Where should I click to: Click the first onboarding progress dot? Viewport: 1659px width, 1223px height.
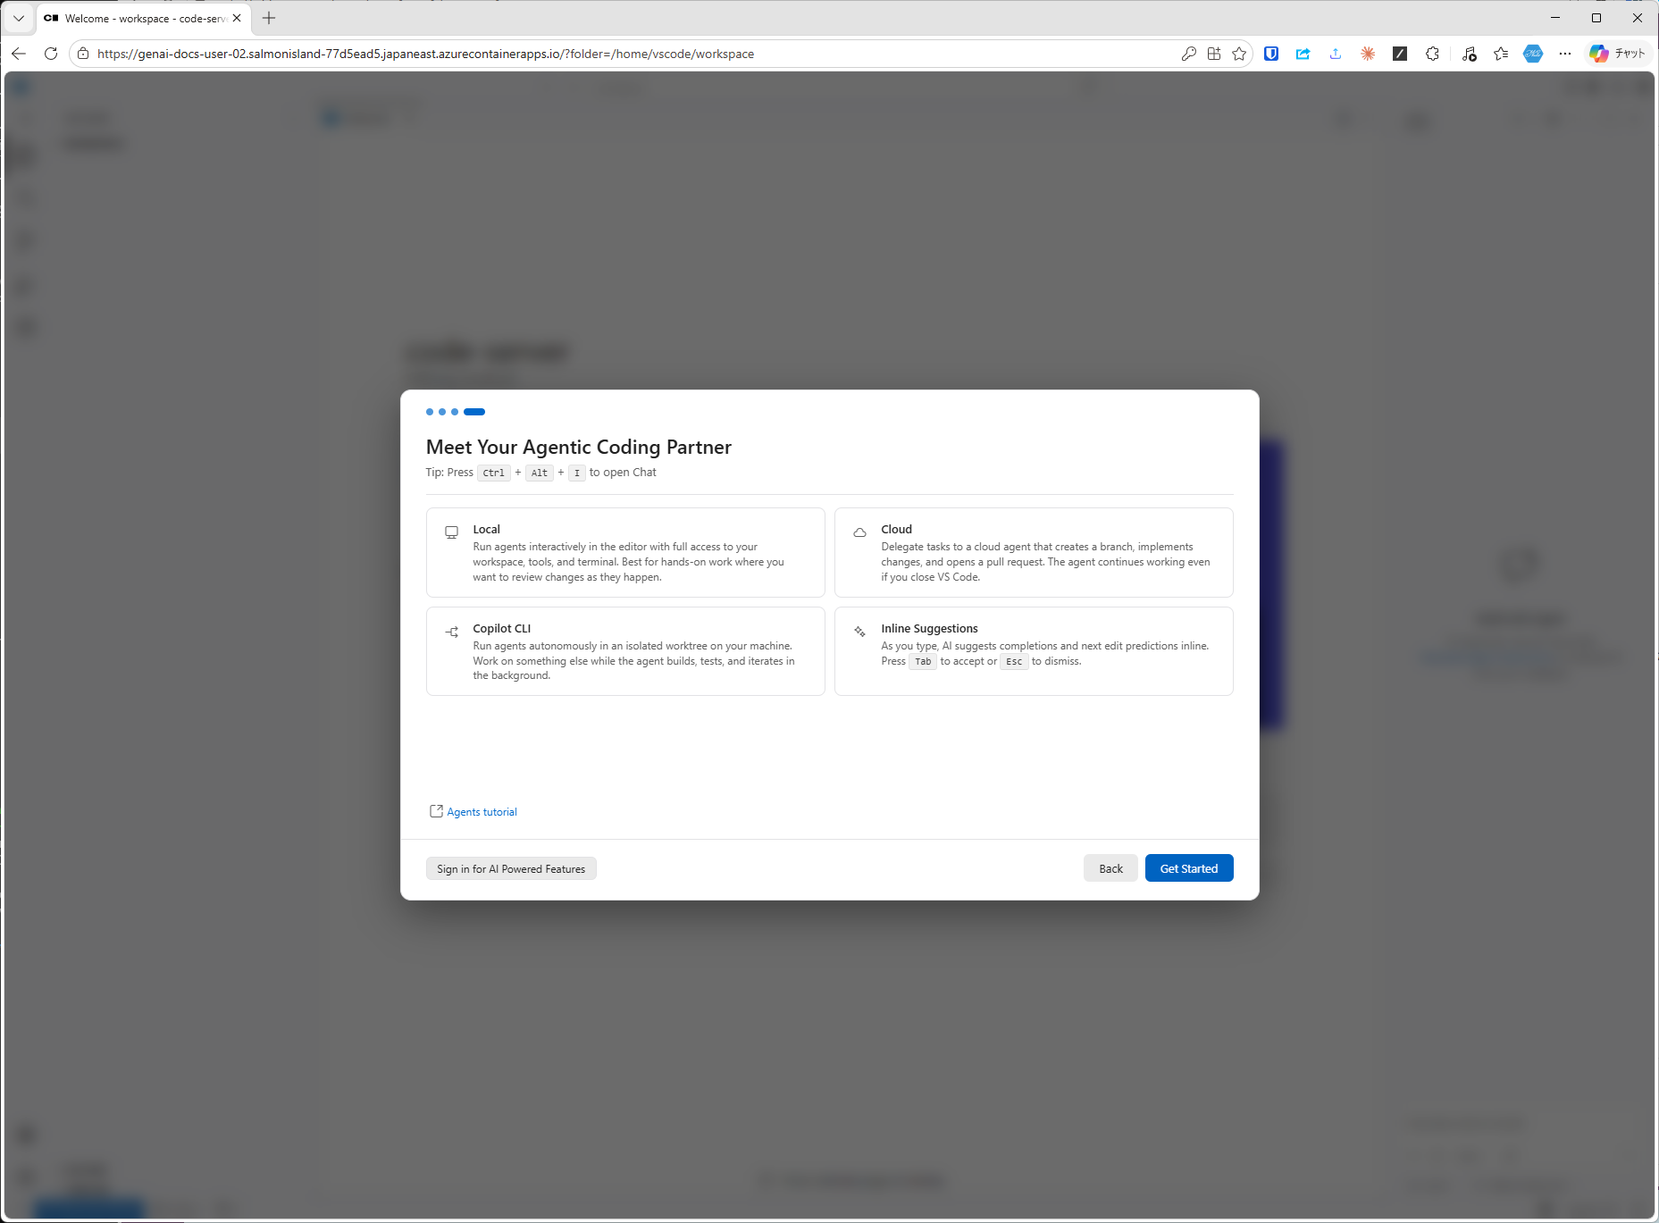(x=430, y=412)
